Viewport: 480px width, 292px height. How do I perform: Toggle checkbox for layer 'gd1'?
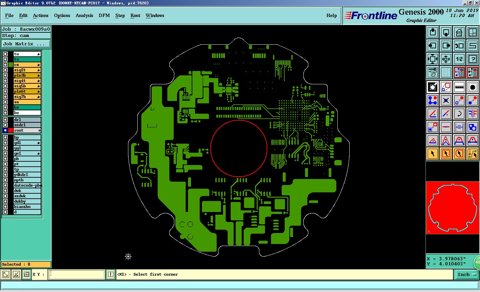[5, 143]
